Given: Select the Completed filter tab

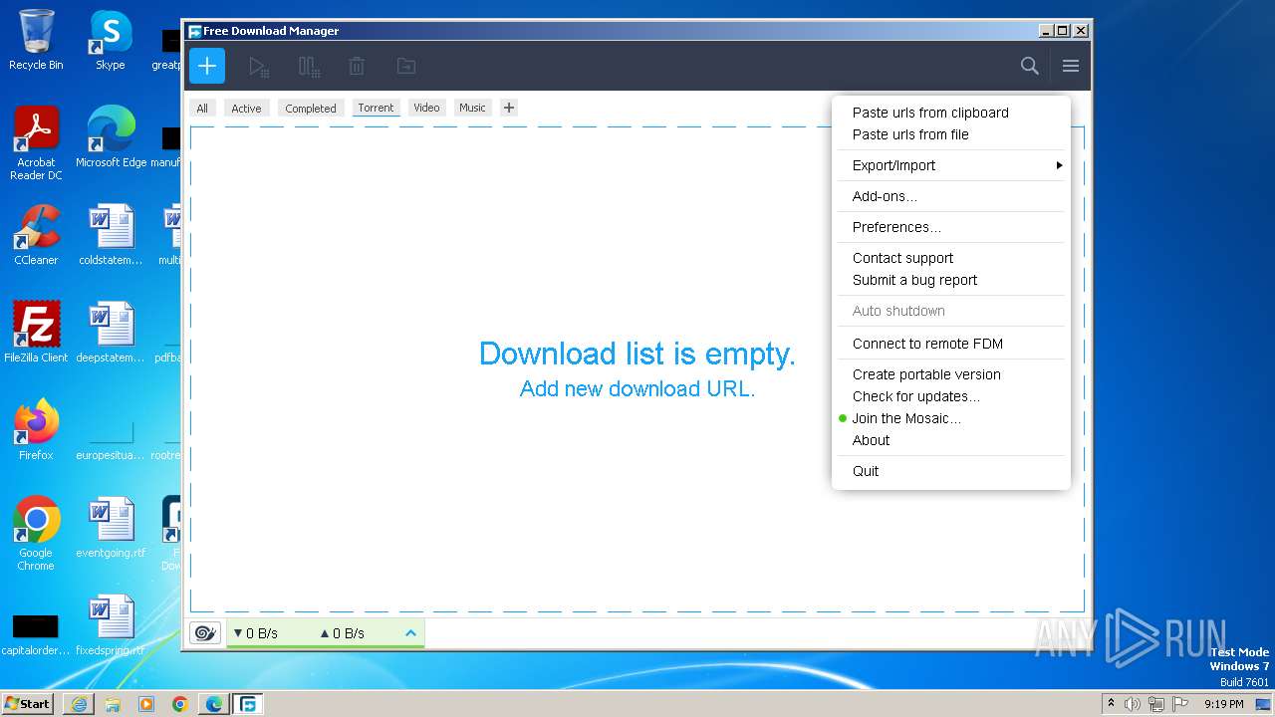Looking at the screenshot, I should [x=311, y=109].
